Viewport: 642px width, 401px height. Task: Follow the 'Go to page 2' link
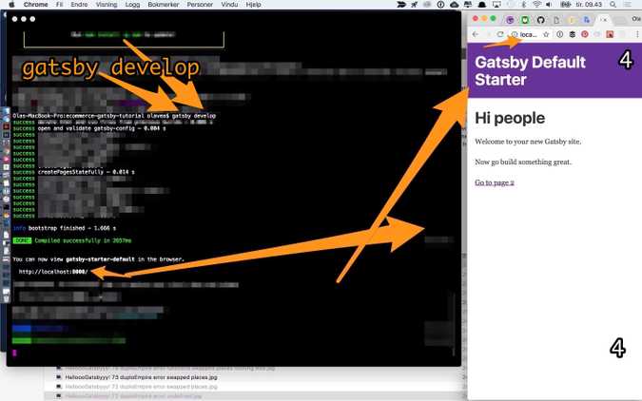pyautogui.click(x=494, y=182)
